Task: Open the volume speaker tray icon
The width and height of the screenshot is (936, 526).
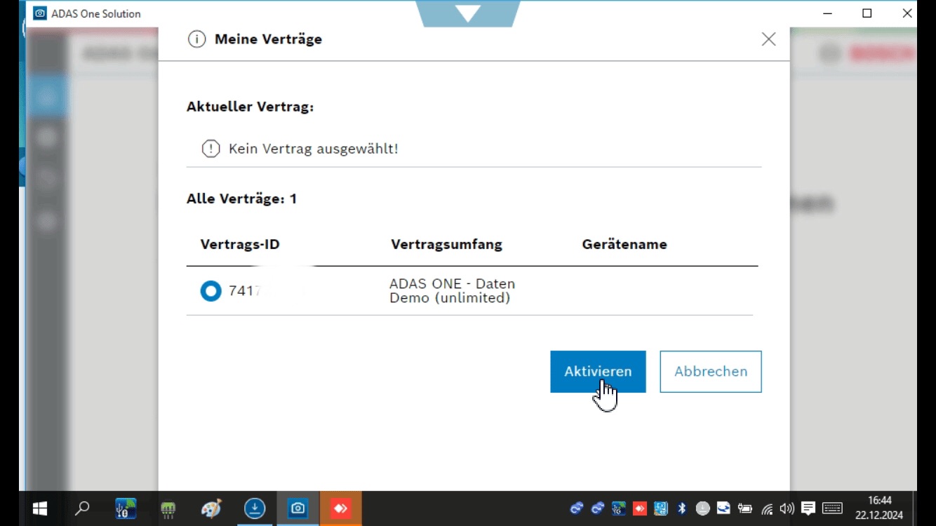Action: coord(787,508)
